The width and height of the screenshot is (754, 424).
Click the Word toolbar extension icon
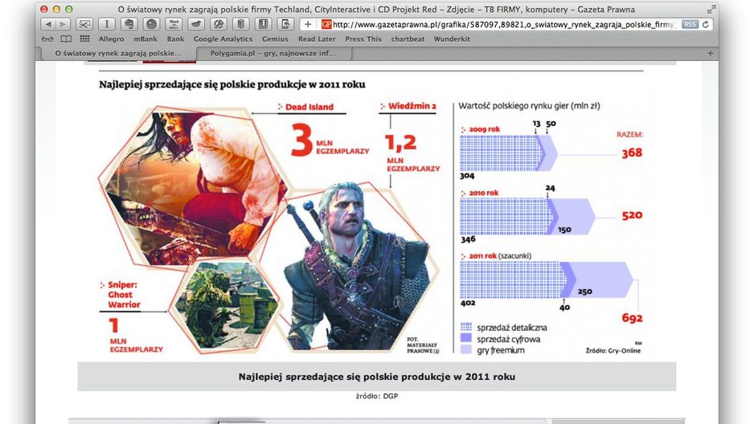click(x=174, y=24)
